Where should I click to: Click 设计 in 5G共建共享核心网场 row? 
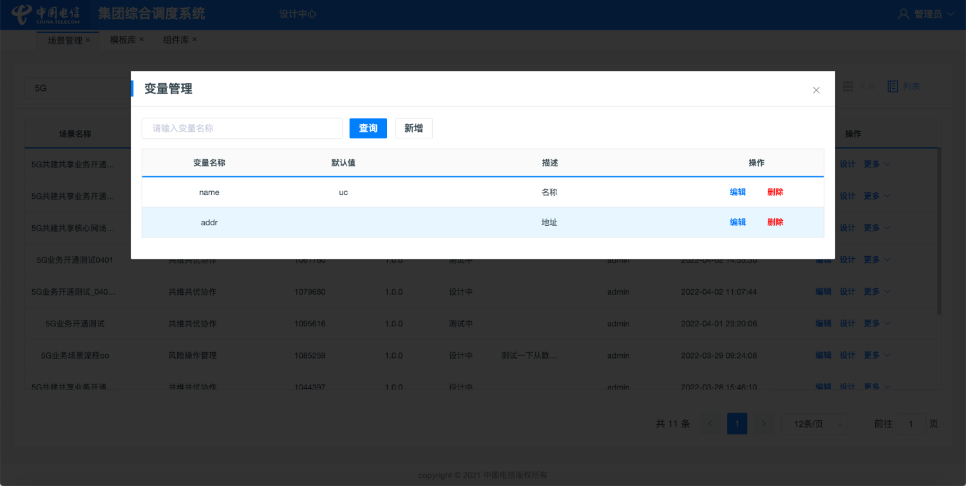pyautogui.click(x=848, y=228)
